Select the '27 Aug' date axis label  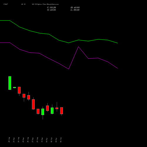pos(33,140)
